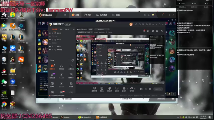This screenshot has width=214, height=120.
Task: Click the record camera icon beside settings gear
Action: 142,89
